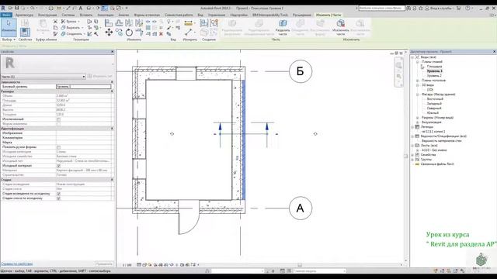Click the Text 'A' icon in quick access toolbar
This screenshot has height=279, width=497.
click(x=81, y=9)
